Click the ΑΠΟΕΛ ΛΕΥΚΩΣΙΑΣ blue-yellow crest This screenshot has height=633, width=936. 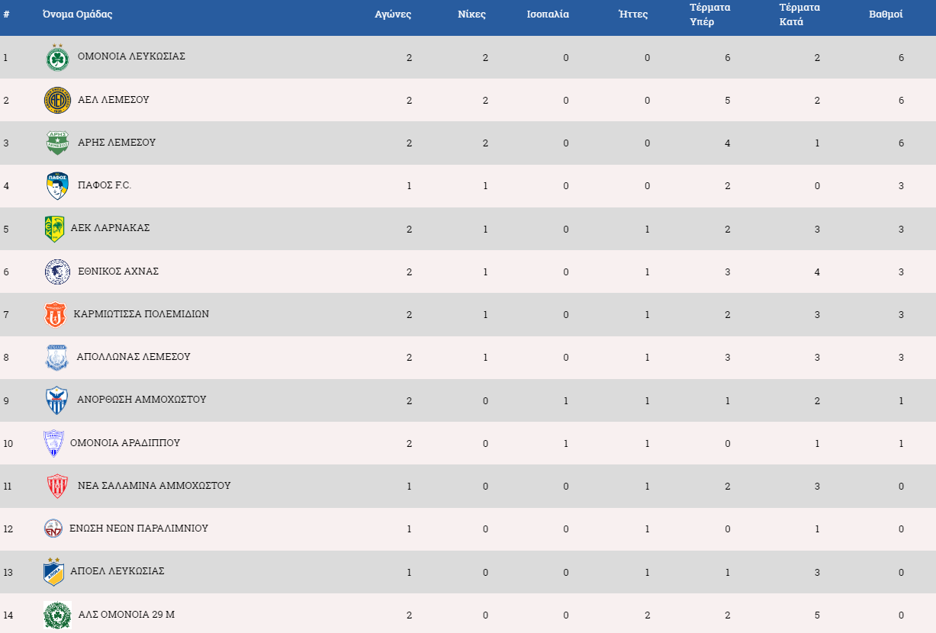53,571
